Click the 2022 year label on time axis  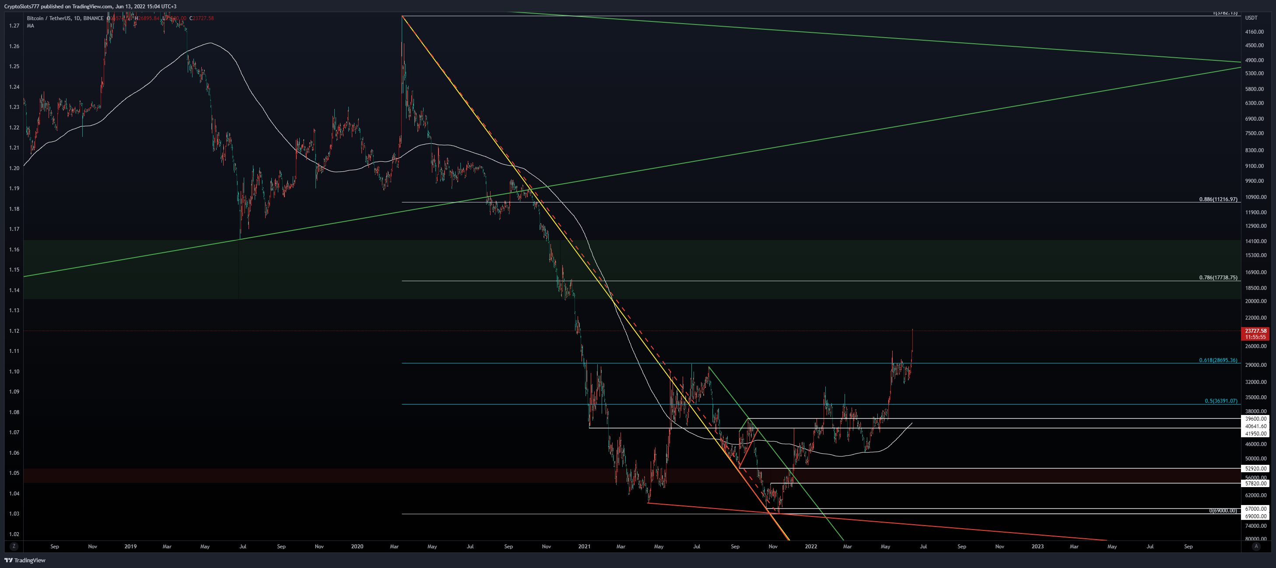tap(810, 546)
